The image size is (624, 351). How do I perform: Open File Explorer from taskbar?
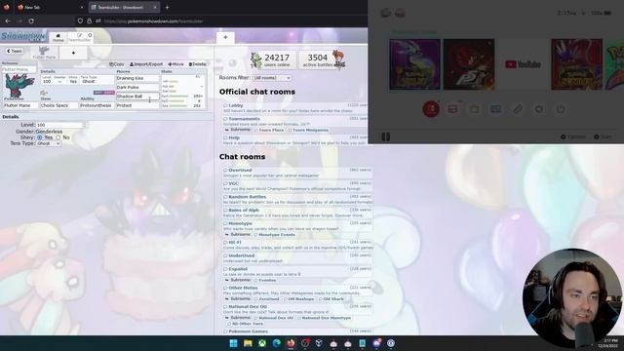248,343
